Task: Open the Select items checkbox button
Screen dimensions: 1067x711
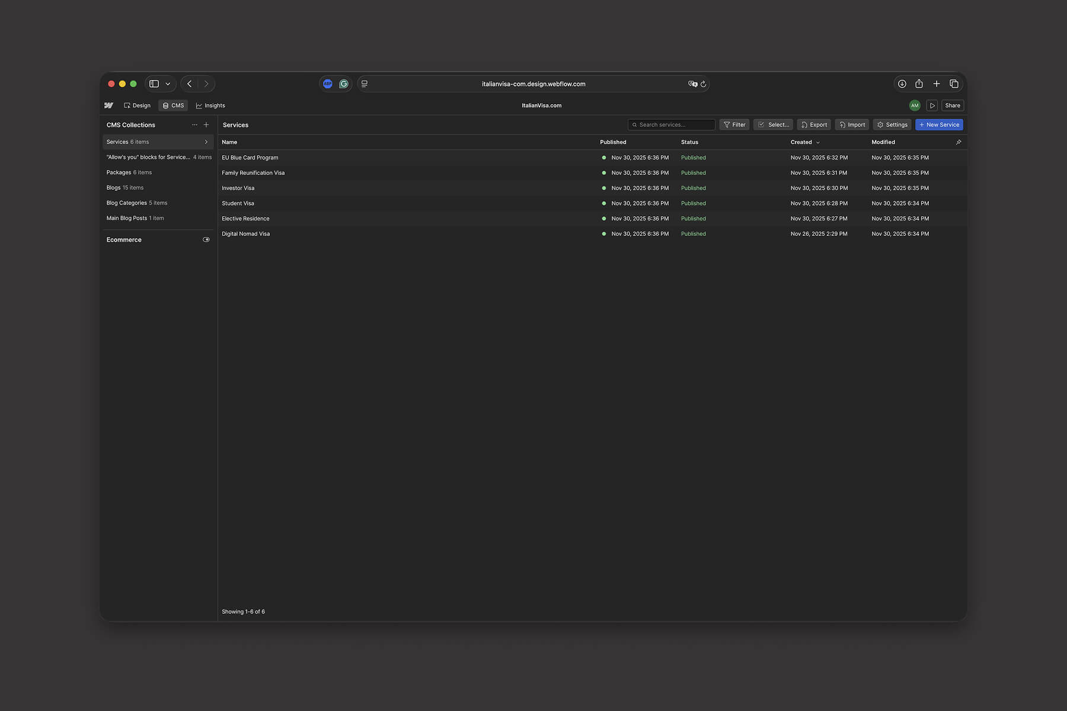Action: pos(774,125)
